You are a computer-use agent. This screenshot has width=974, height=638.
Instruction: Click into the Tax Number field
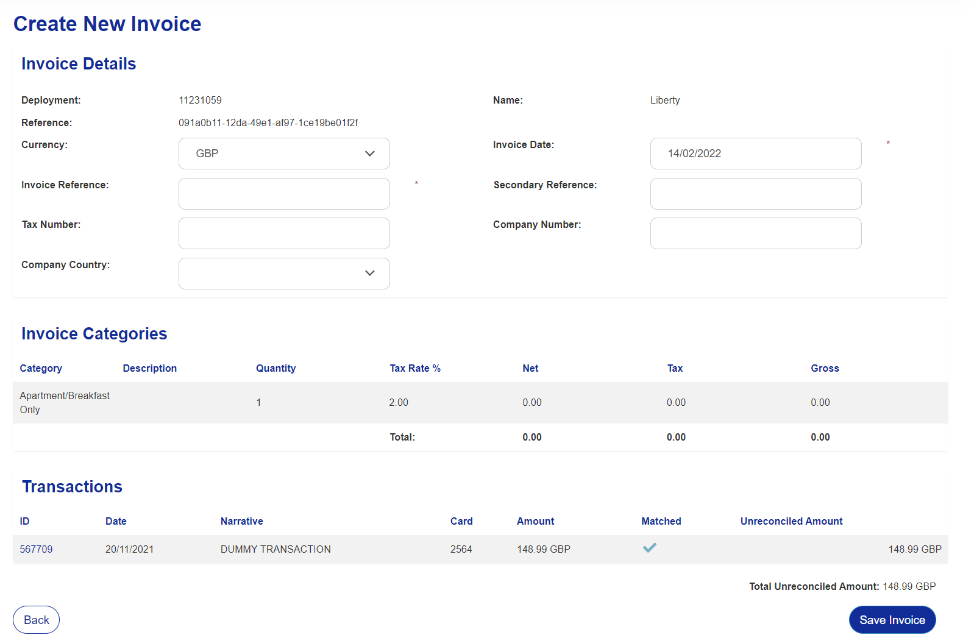(x=284, y=233)
